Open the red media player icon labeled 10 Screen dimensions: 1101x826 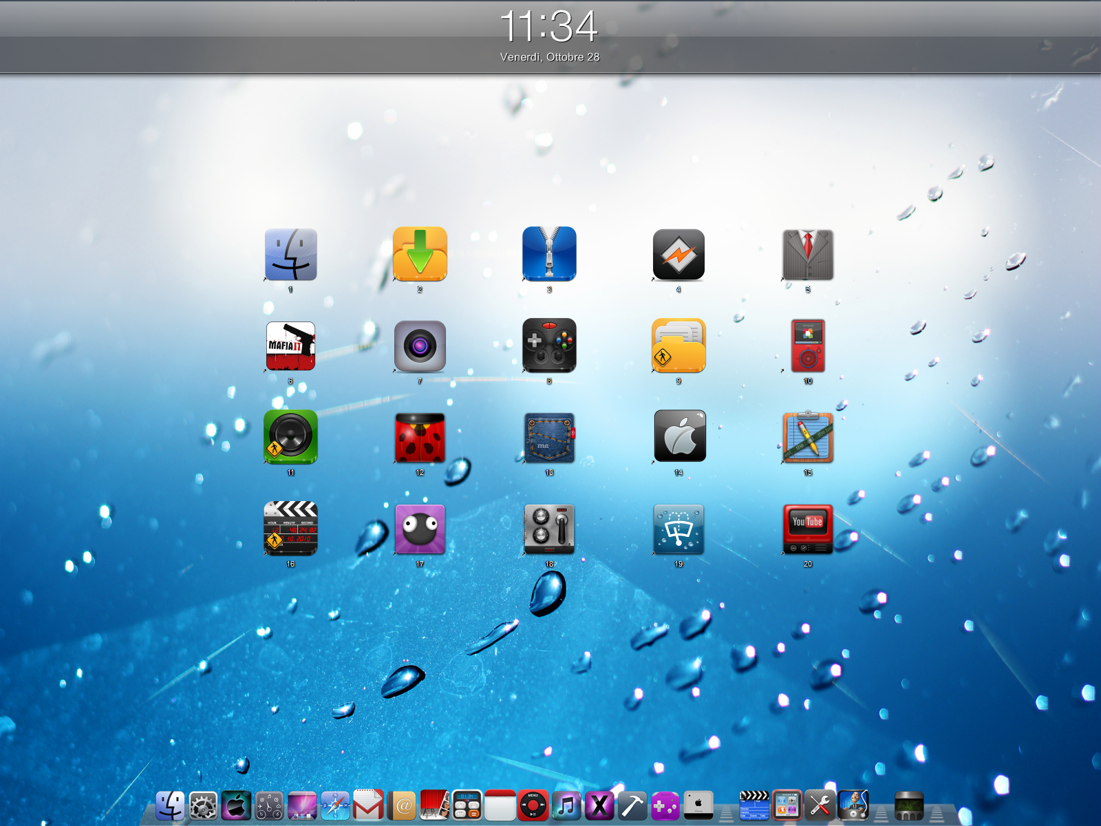[x=808, y=346]
